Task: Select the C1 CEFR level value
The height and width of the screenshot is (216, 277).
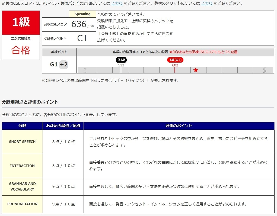Action: [82, 38]
